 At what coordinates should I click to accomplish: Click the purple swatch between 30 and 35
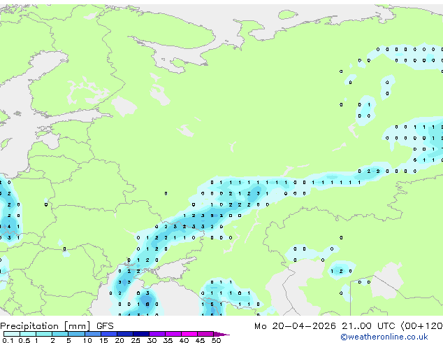(157, 334)
